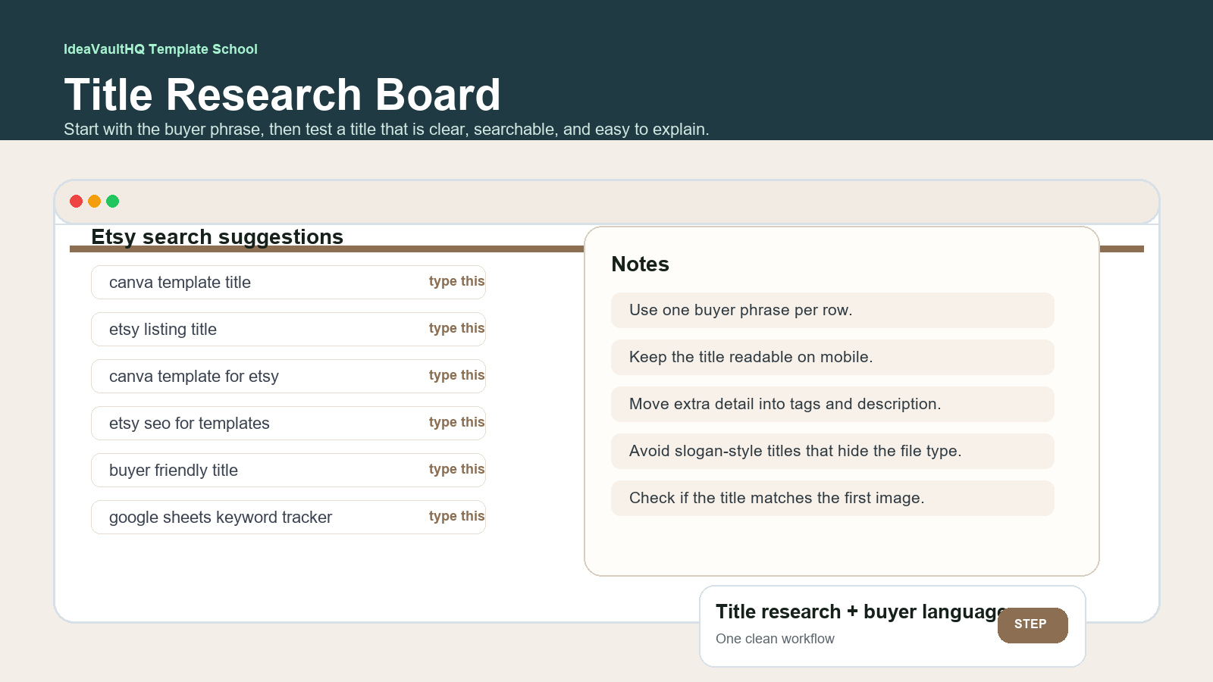Click 'type this' for google sheets keyword tracker
1213x682 pixels.
[x=456, y=516]
